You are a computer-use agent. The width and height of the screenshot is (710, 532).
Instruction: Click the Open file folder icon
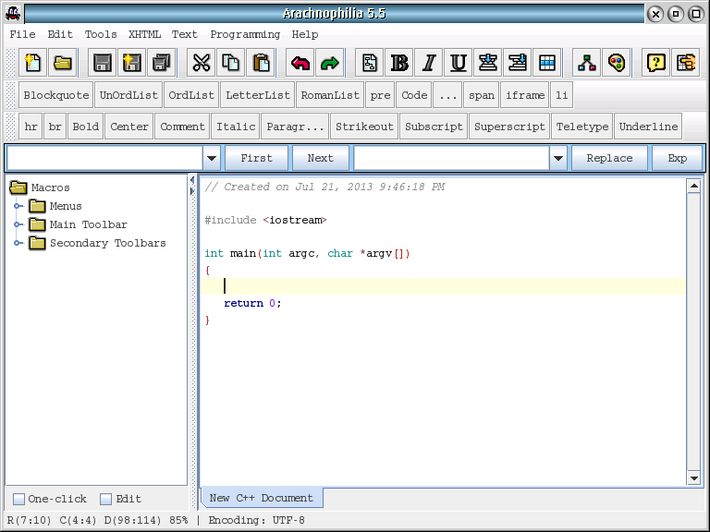(x=62, y=63)
